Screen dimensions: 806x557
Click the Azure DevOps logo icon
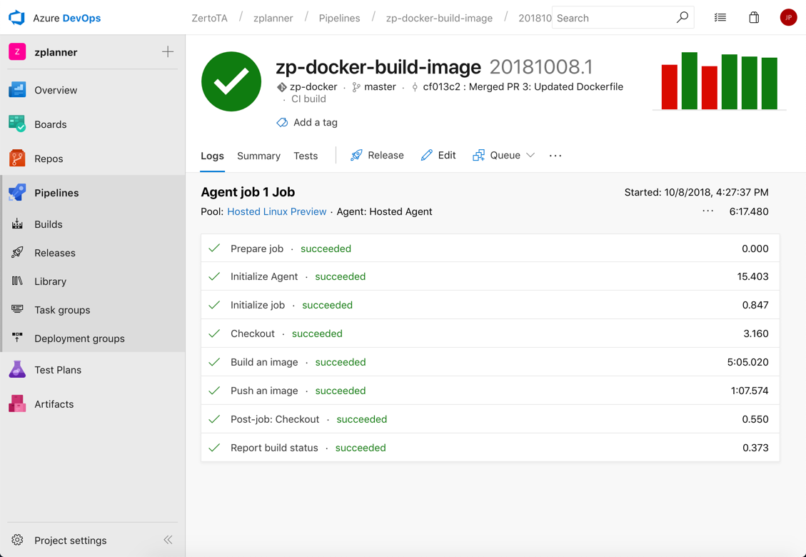point(16,17)
